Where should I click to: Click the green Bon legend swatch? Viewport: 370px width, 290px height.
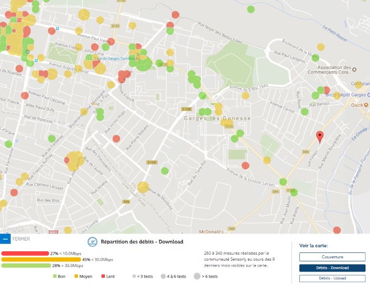pos(55,277)
